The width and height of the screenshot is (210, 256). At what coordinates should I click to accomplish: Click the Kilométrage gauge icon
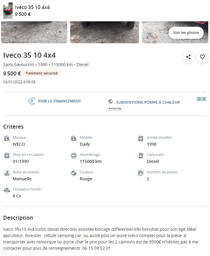(73, 156)
